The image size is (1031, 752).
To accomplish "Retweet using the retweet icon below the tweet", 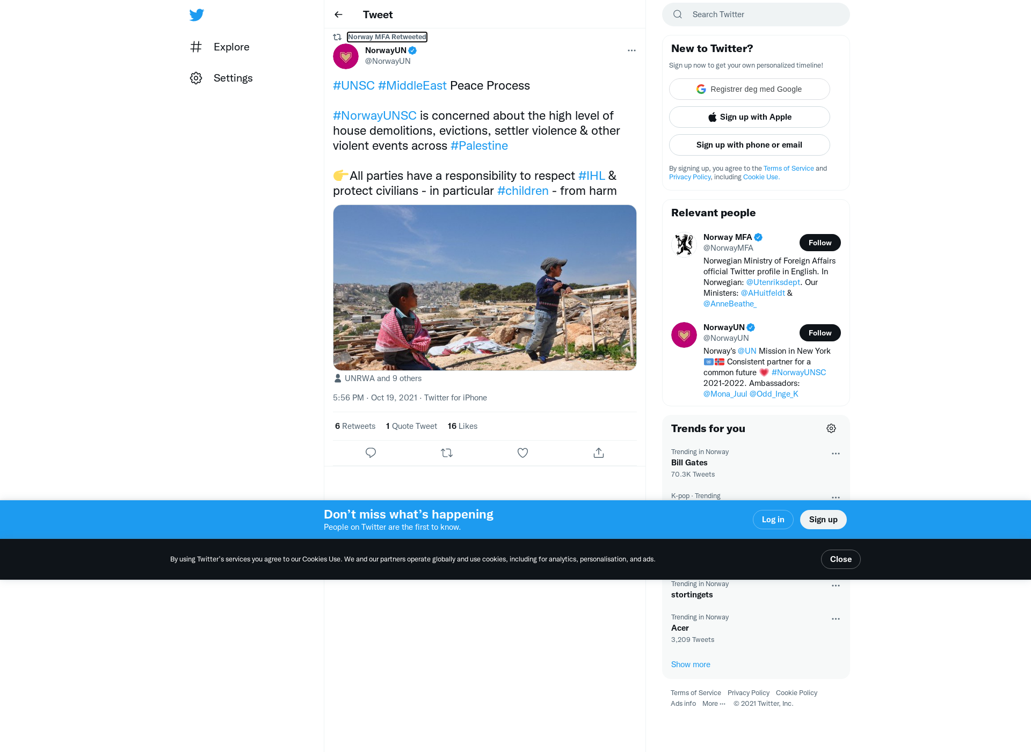I will pyautogui.click(x=447, y=452).
